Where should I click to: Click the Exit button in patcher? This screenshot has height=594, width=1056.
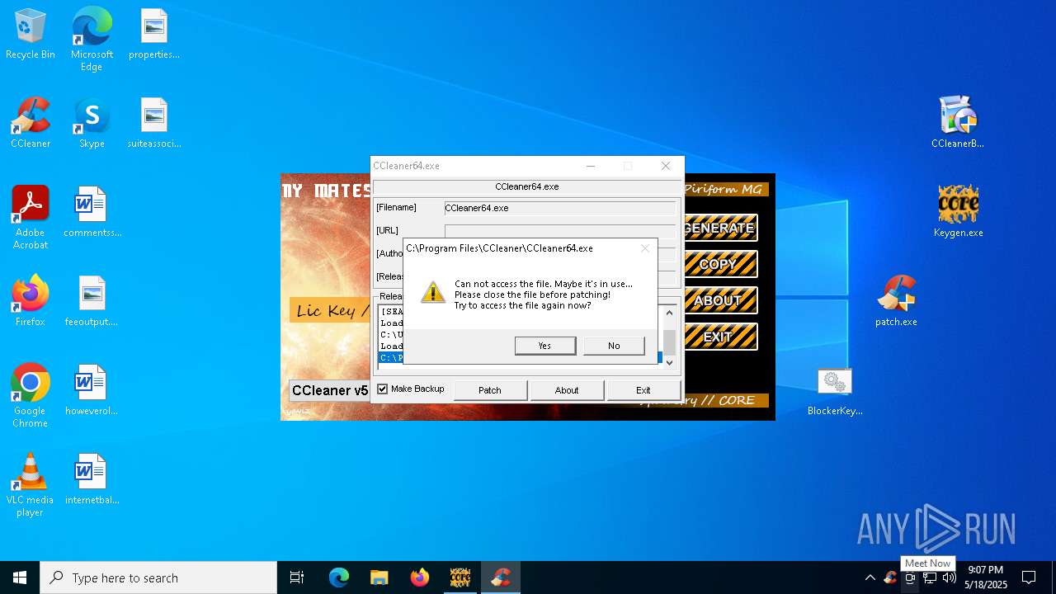pyautogui.click(x=643, y=390)
